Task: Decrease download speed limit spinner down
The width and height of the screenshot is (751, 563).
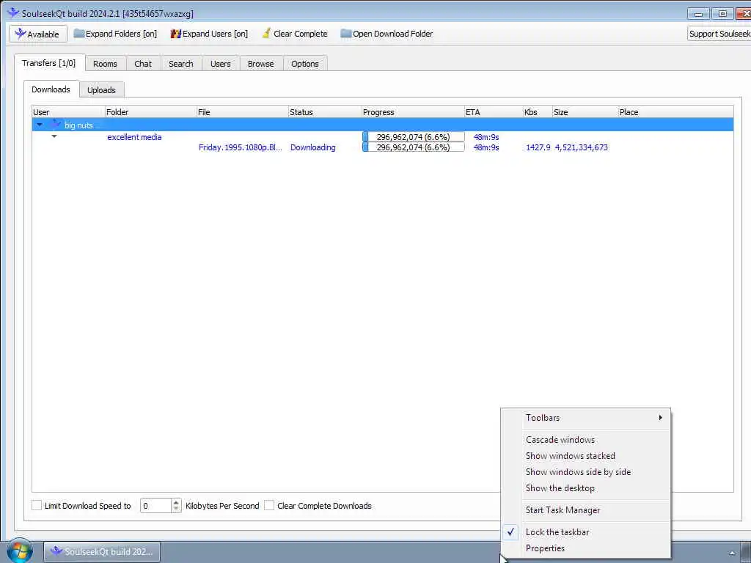Action: tap(176, 509)
